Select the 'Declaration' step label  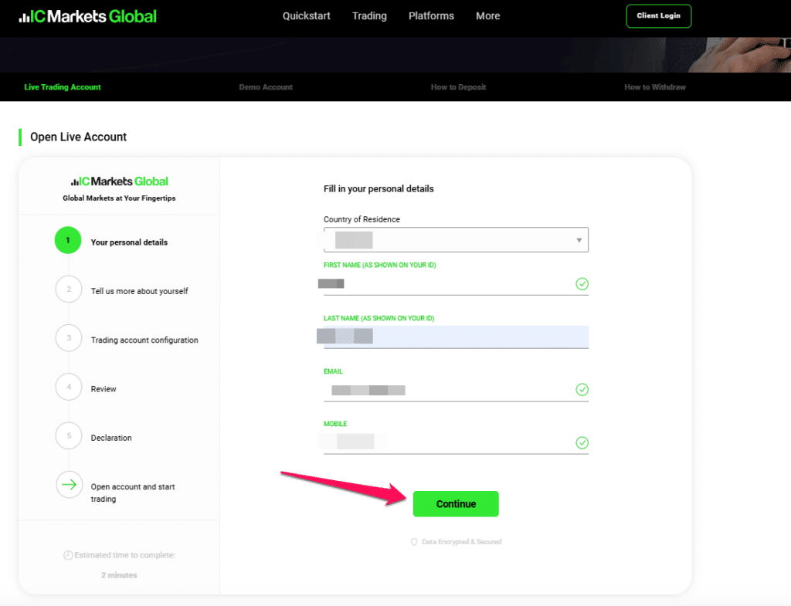click(111, 438)
